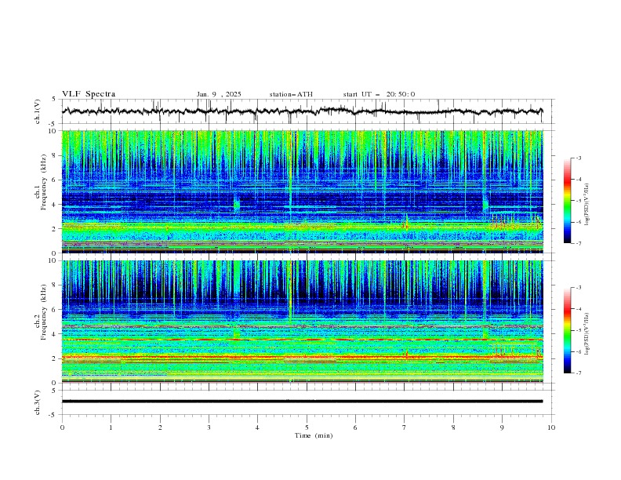Screen dimensions: 621x480
Task: Click the "10" kHz tick of ch.2 spectrogram
Action: click(55, 260)
